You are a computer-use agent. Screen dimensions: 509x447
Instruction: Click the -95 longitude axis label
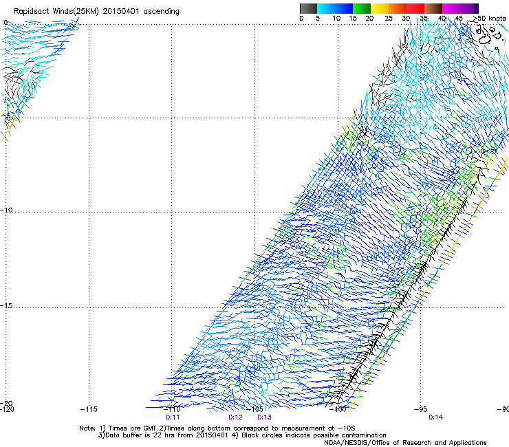(x=421, y=409)
